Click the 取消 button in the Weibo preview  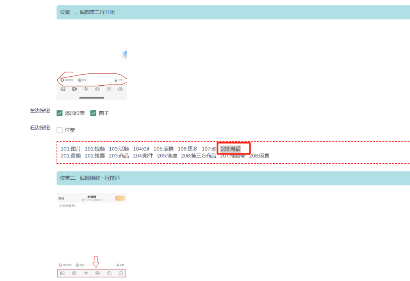coord(61,198)
